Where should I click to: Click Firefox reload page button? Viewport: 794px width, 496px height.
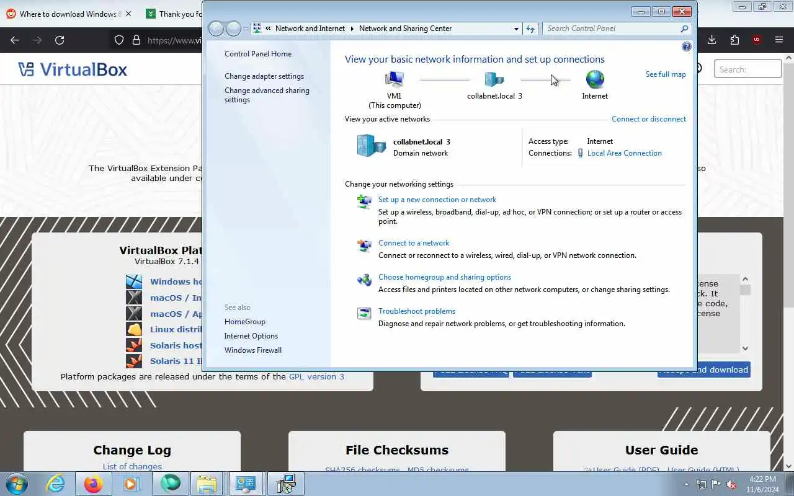pos(60,40)
